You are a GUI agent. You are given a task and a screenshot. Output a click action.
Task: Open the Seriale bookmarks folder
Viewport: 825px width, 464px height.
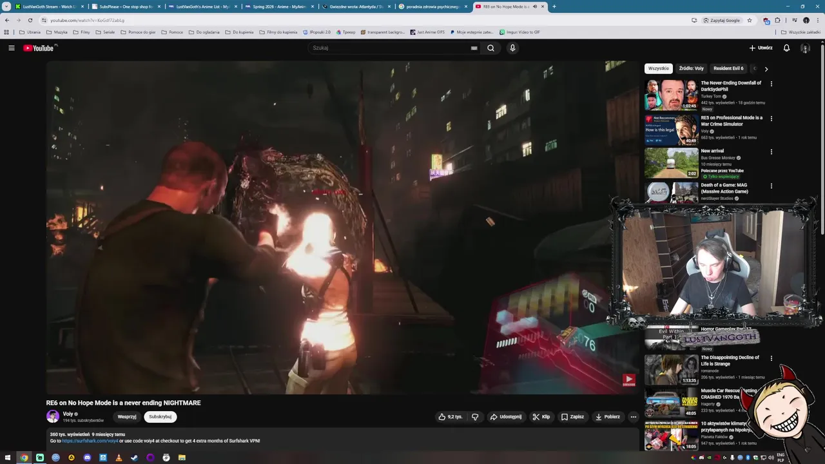tap(104, 32)
